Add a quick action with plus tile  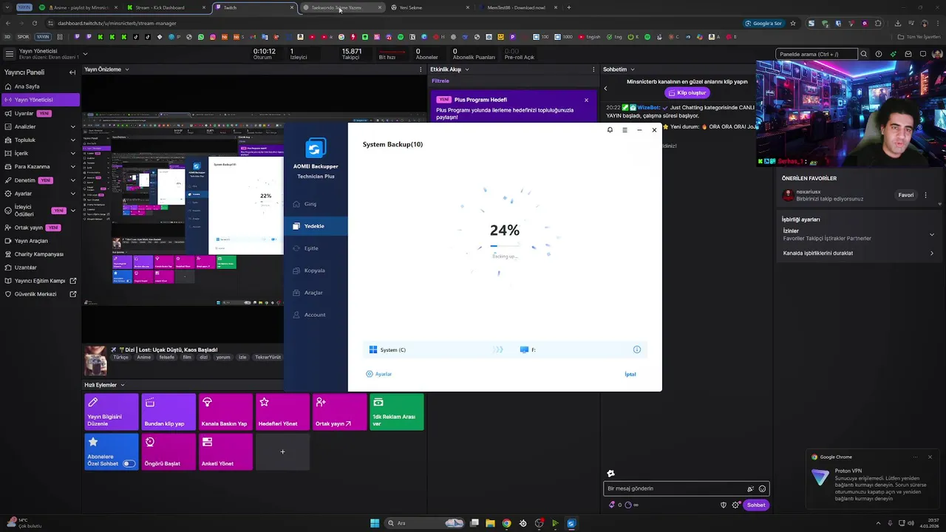282,452
